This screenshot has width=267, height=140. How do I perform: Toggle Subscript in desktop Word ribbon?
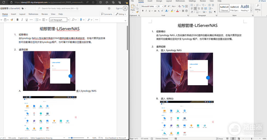[159, 11]
